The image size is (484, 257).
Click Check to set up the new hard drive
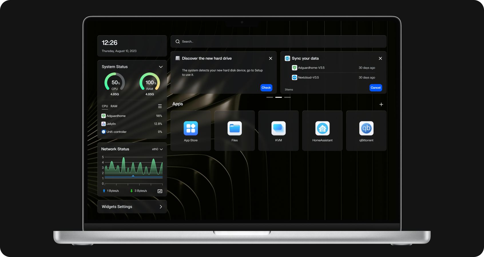(x=266, y=88)
